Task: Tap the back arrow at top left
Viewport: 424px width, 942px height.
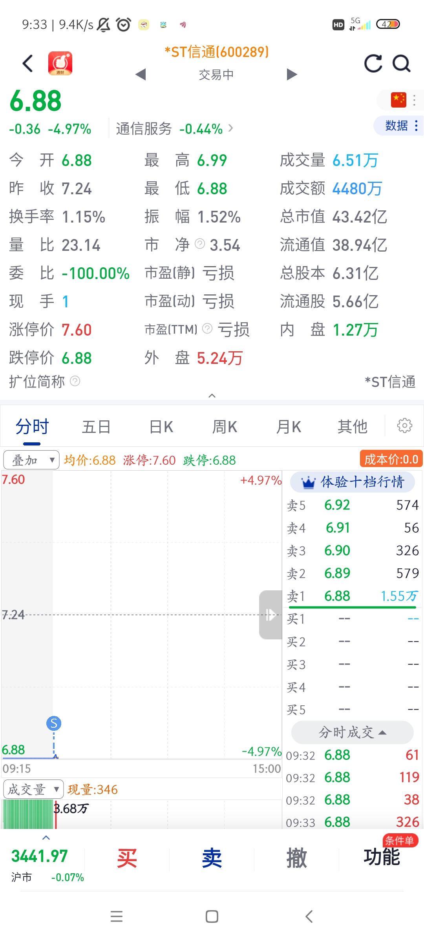Action: (28, 64)
